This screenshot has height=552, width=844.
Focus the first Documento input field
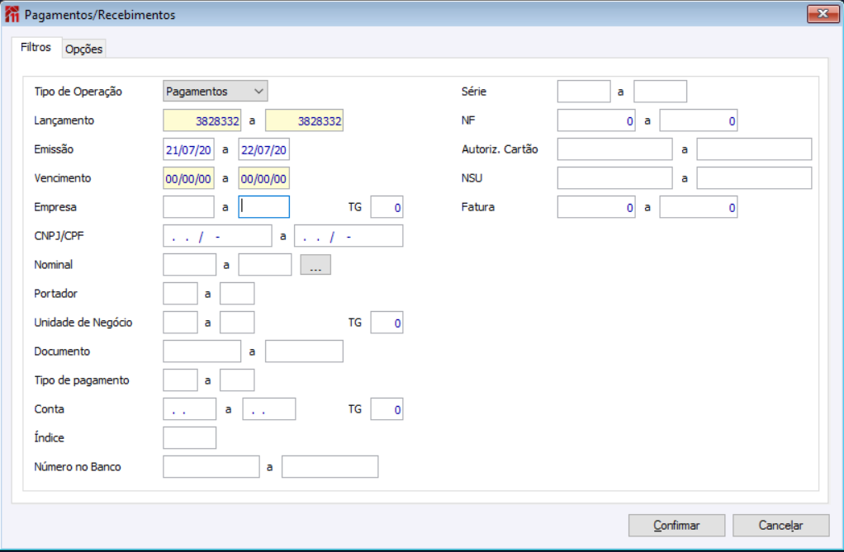202,351
